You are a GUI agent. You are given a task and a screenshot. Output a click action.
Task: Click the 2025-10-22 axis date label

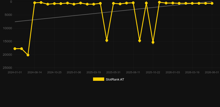tap(153, 72)
